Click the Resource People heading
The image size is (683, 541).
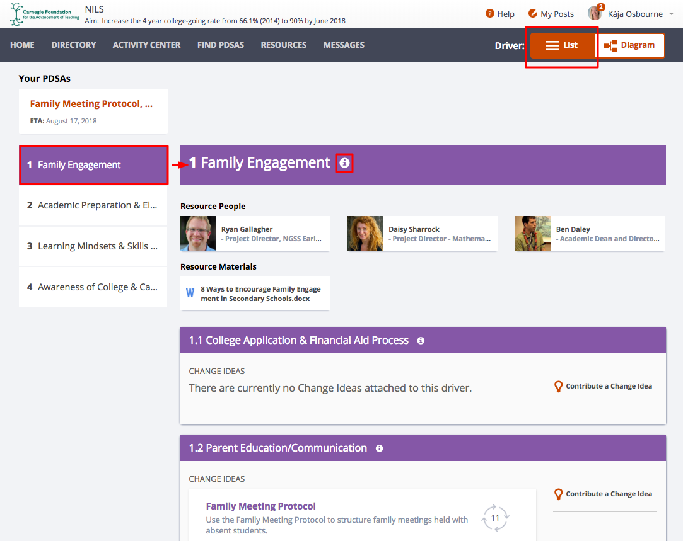click(213, 206)
